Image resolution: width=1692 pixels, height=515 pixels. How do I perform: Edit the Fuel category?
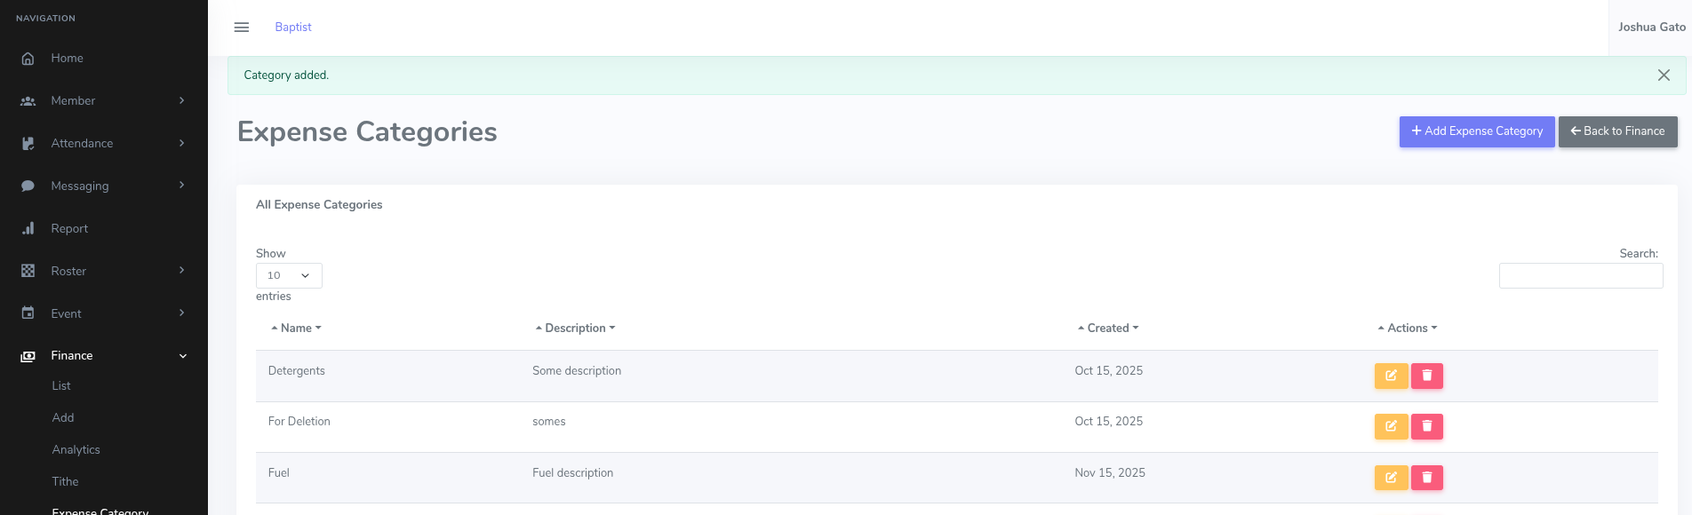pos(1391,478)
